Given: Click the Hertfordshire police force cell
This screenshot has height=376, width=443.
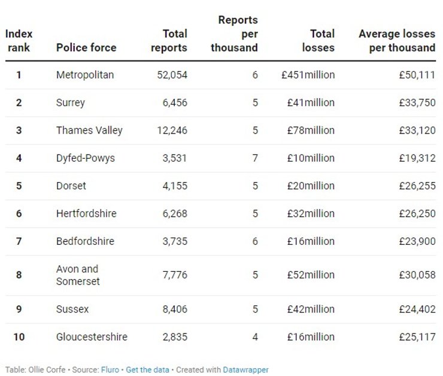Looking at the screenshot, I should coord(86,213).
